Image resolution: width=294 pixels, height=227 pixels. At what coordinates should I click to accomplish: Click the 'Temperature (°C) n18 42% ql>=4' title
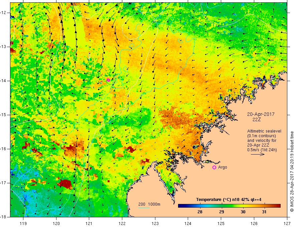229,200
